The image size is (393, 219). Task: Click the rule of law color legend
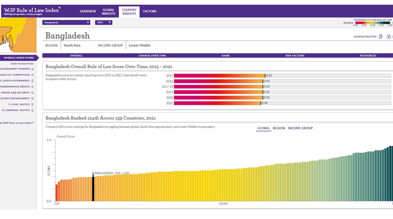(373, 23)
